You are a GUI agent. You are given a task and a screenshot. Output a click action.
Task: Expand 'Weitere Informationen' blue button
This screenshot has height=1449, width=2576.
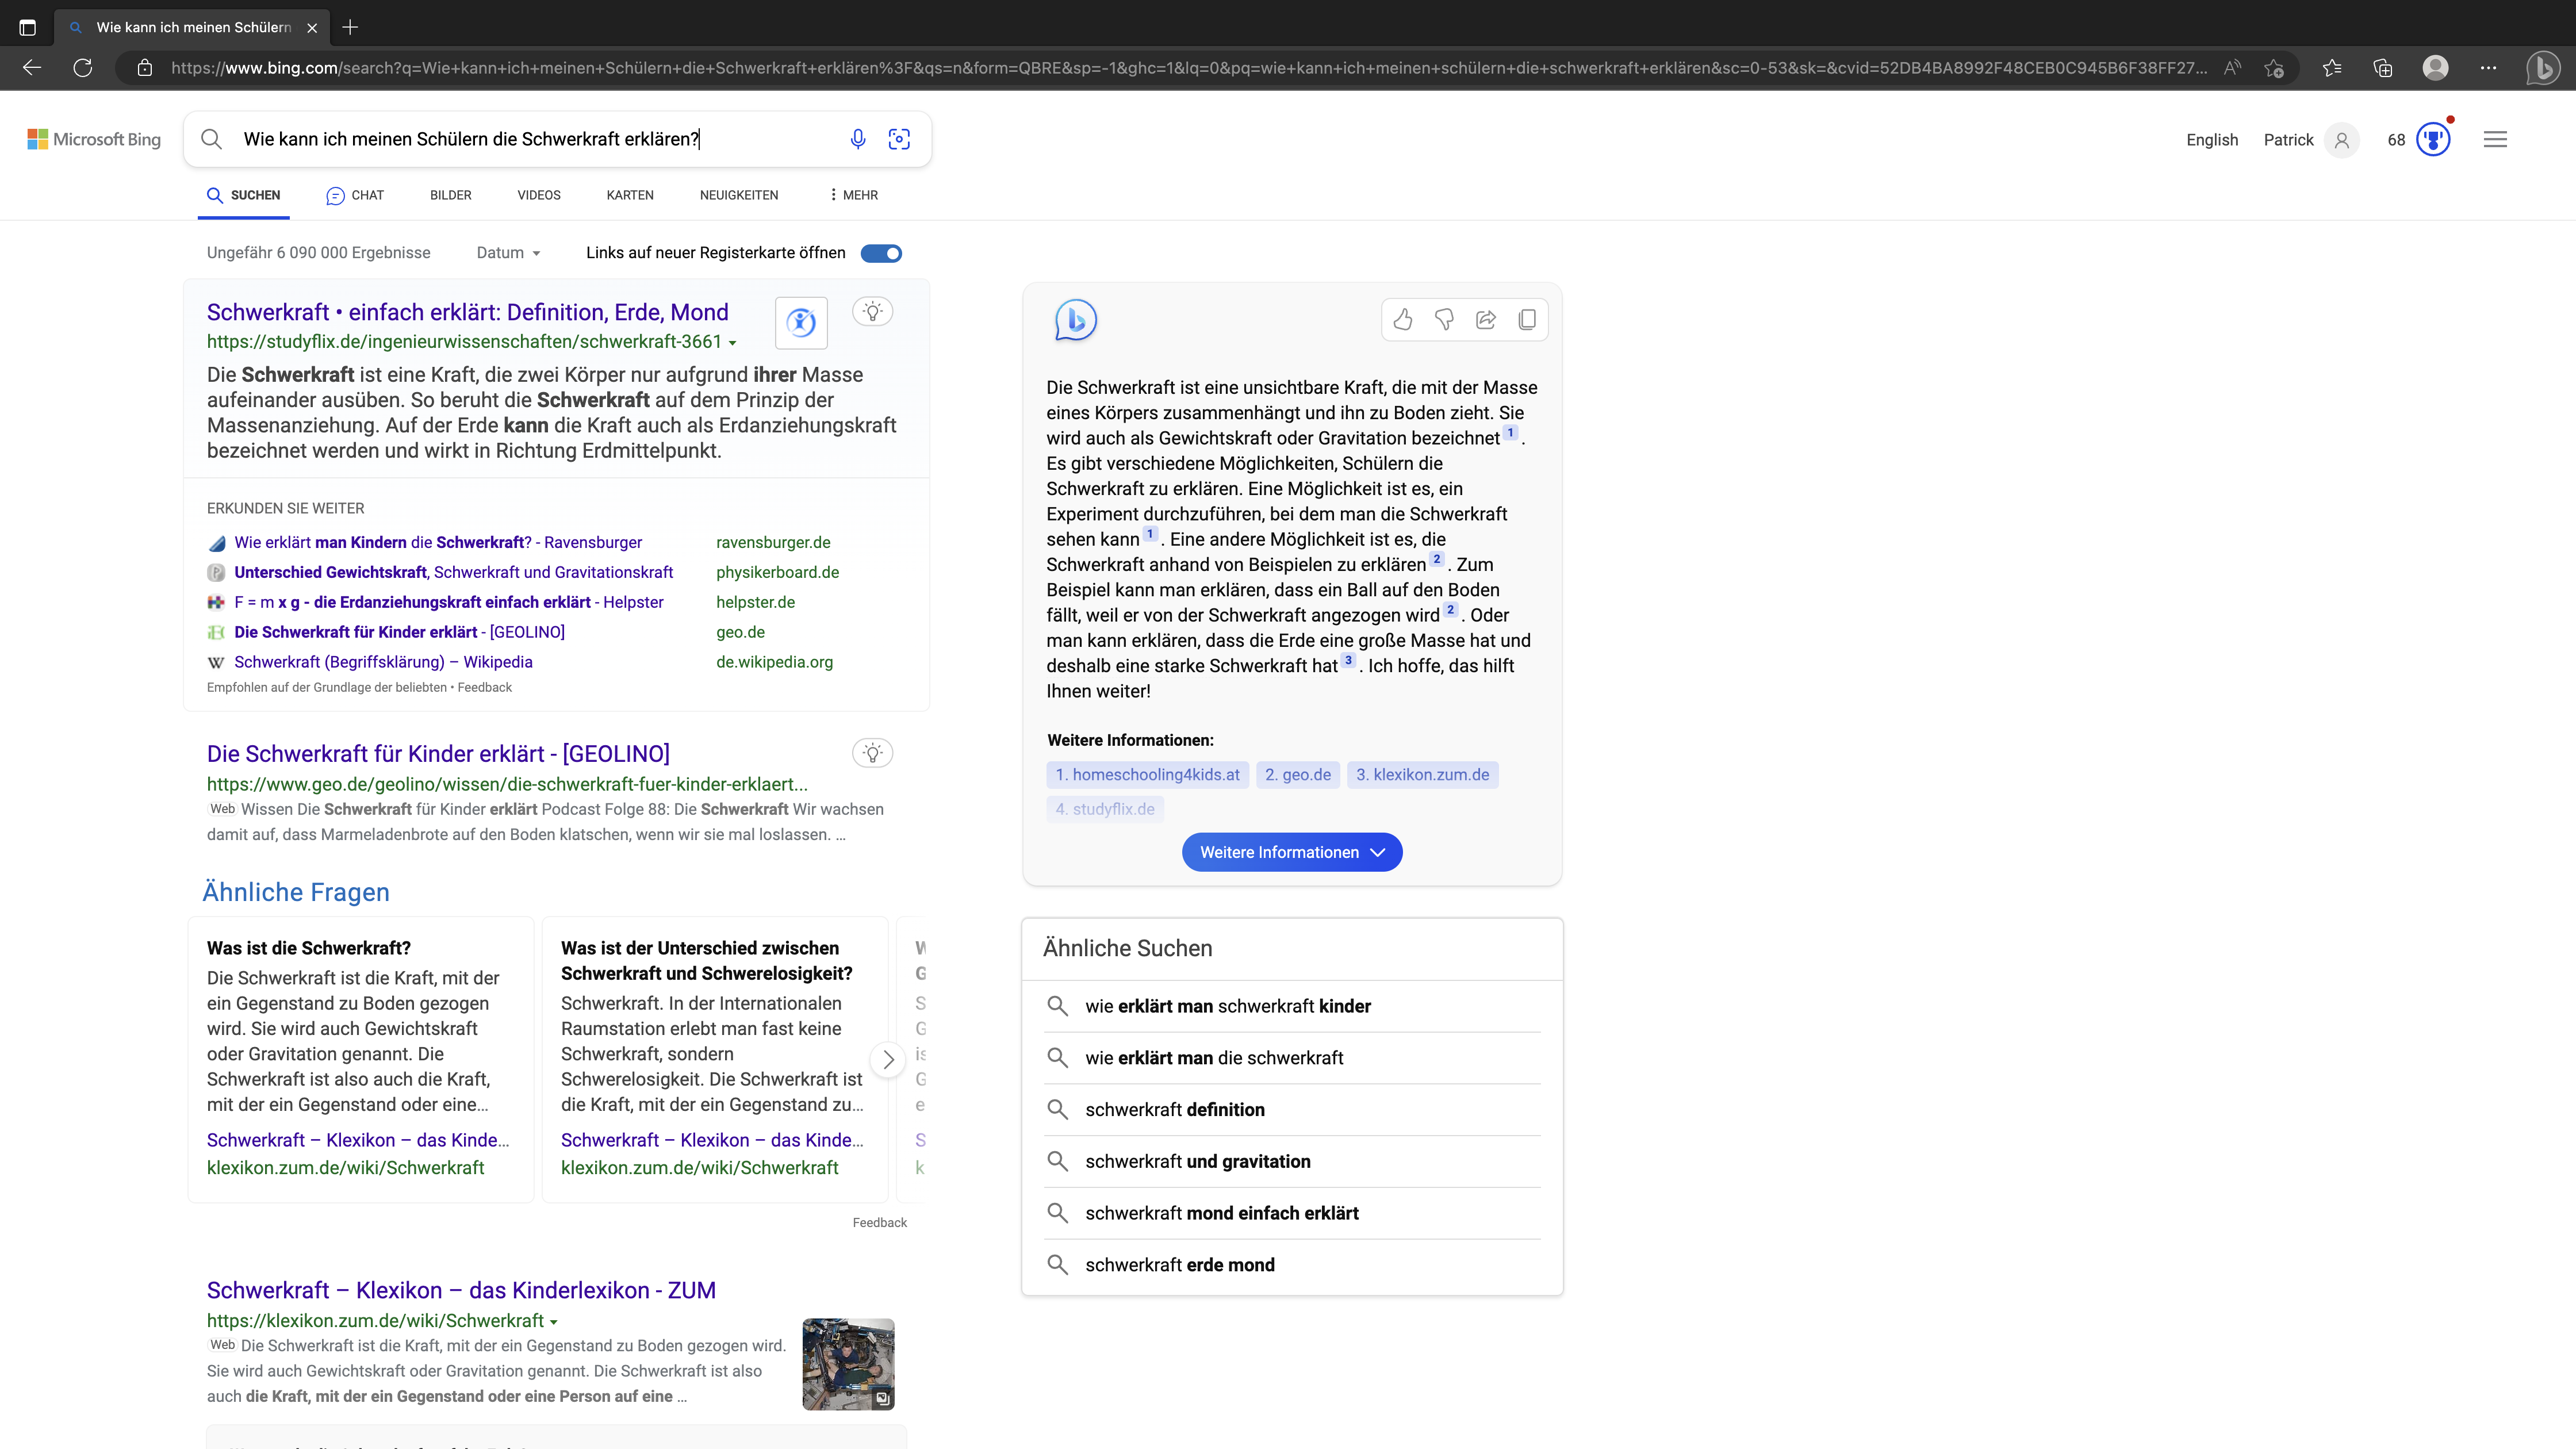(x=1292, y=852)
